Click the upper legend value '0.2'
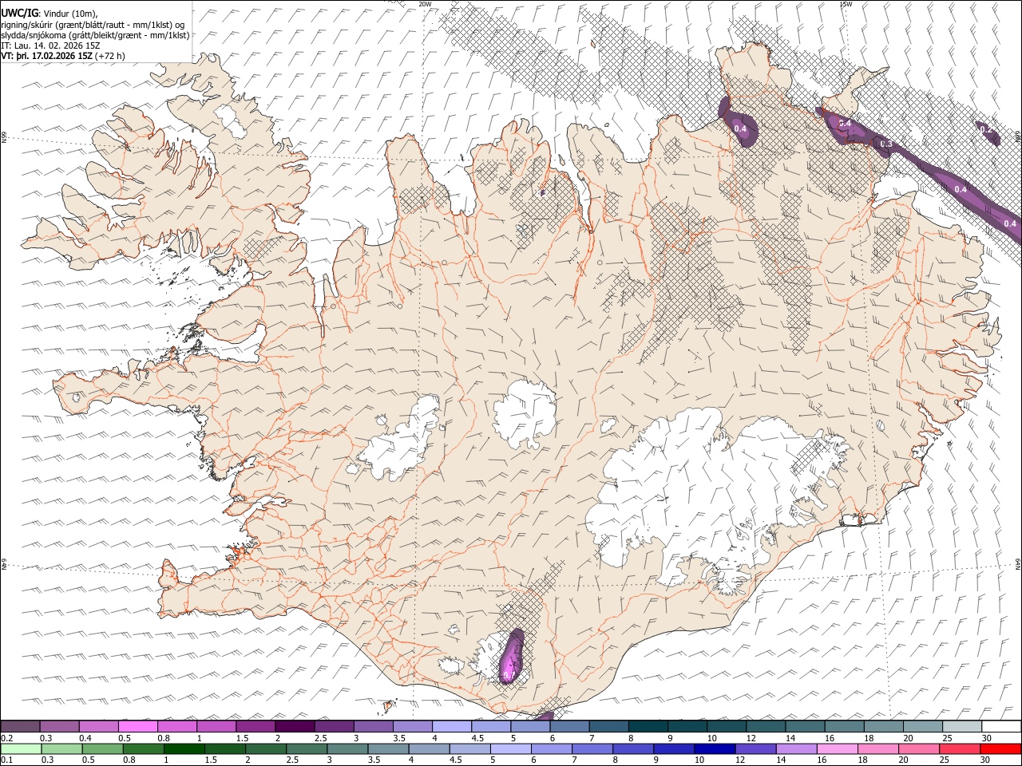This screenshot has width=1022, height=766. [x=7, y=738]
